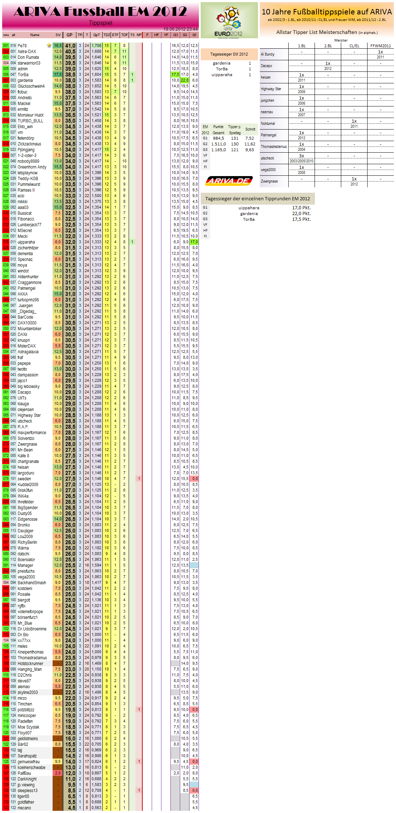396x813 pixels.
Task: Click the UEFA EURO 2012 logo
Action: pyautogui.click(x=229, y=20)
